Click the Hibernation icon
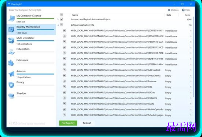Screen dimensions: 202x137 (11, 52)
